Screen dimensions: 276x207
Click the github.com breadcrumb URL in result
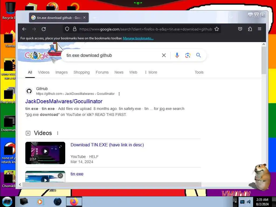[75, 94]
